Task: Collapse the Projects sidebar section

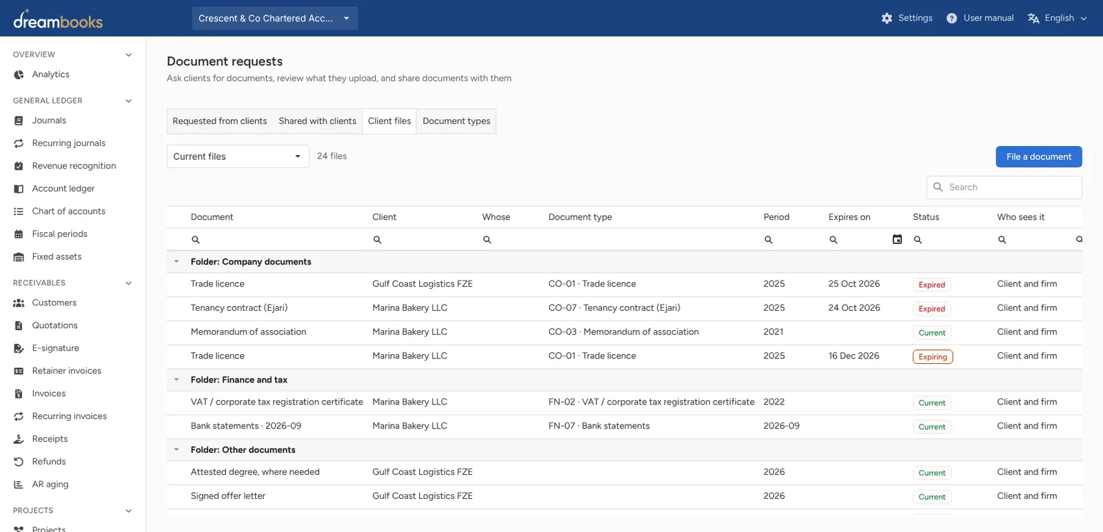Action: point(128,511)
